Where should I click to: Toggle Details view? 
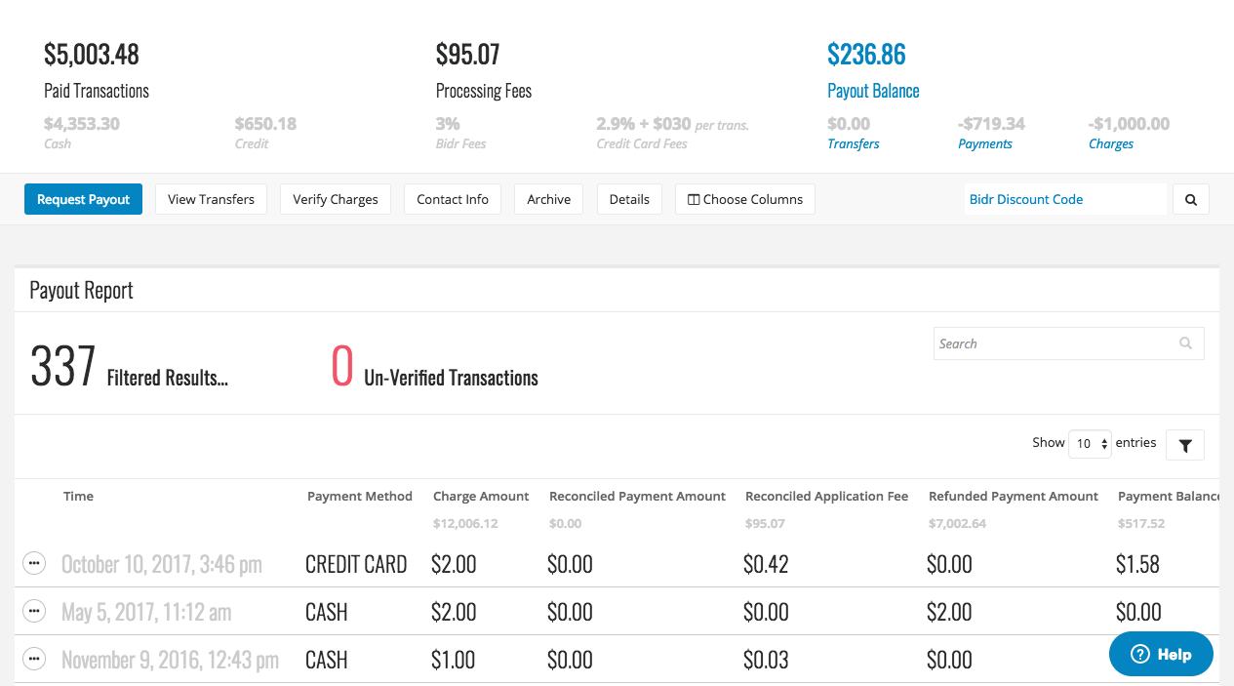pyautogui.click(x=629, y=199)
